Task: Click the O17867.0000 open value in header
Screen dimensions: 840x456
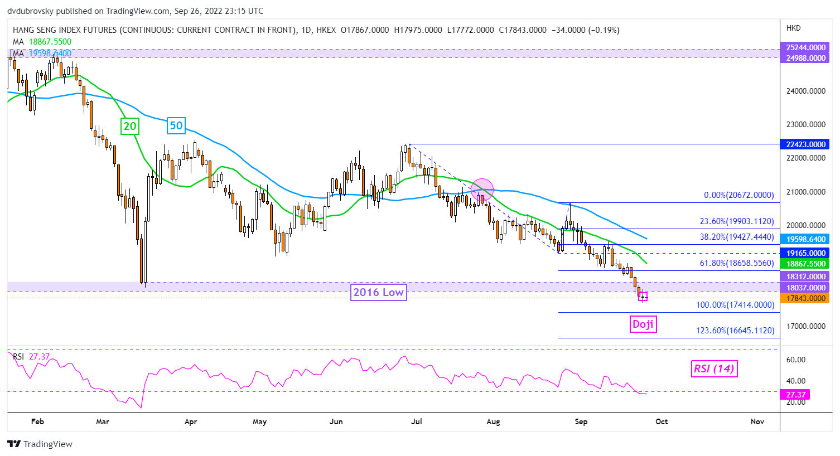Action: click(365, 30)
